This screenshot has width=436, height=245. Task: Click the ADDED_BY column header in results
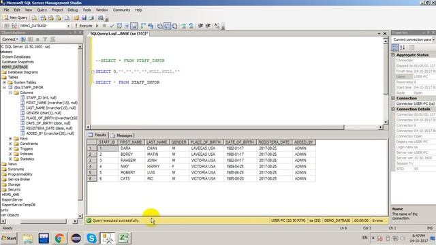304,142
